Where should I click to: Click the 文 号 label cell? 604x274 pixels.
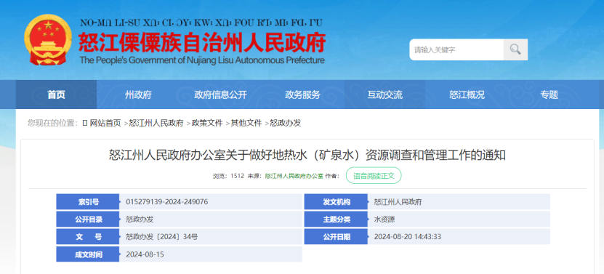pyautogui.click(x=88, y=237)
